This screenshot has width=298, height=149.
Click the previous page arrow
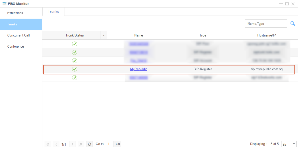tap(56, 144)
